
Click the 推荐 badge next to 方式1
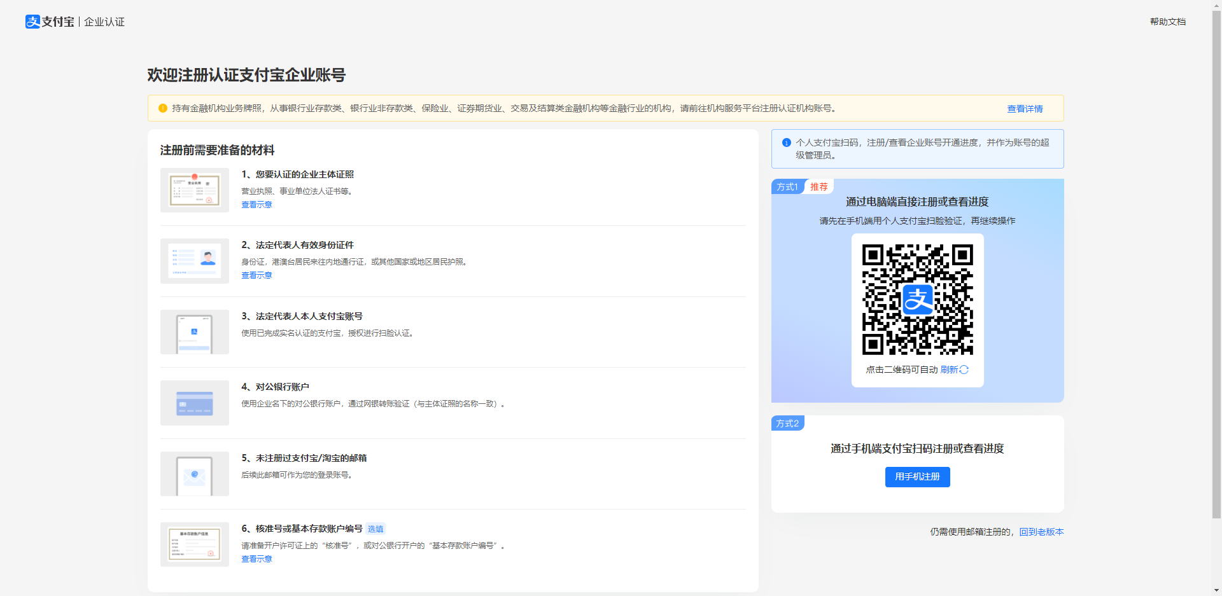coord(818,186)
